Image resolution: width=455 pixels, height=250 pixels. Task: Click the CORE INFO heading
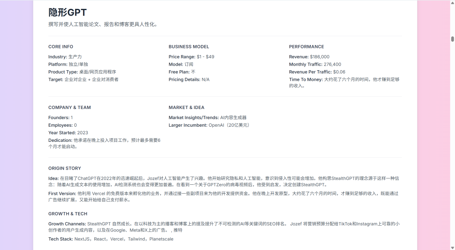pos(61,47)
